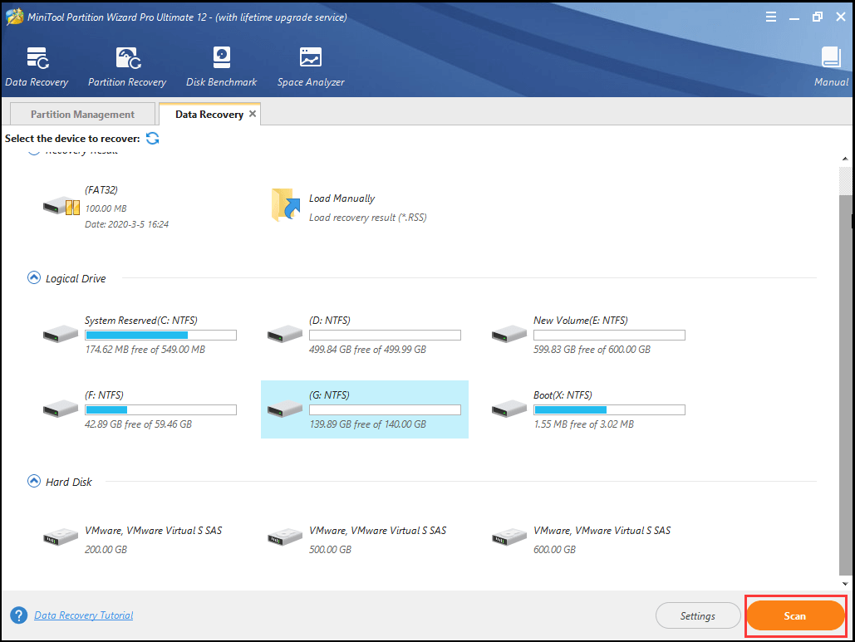Screen dimensions: 855x642
Task: Select the G: NTFS drive
Action: 364,409
